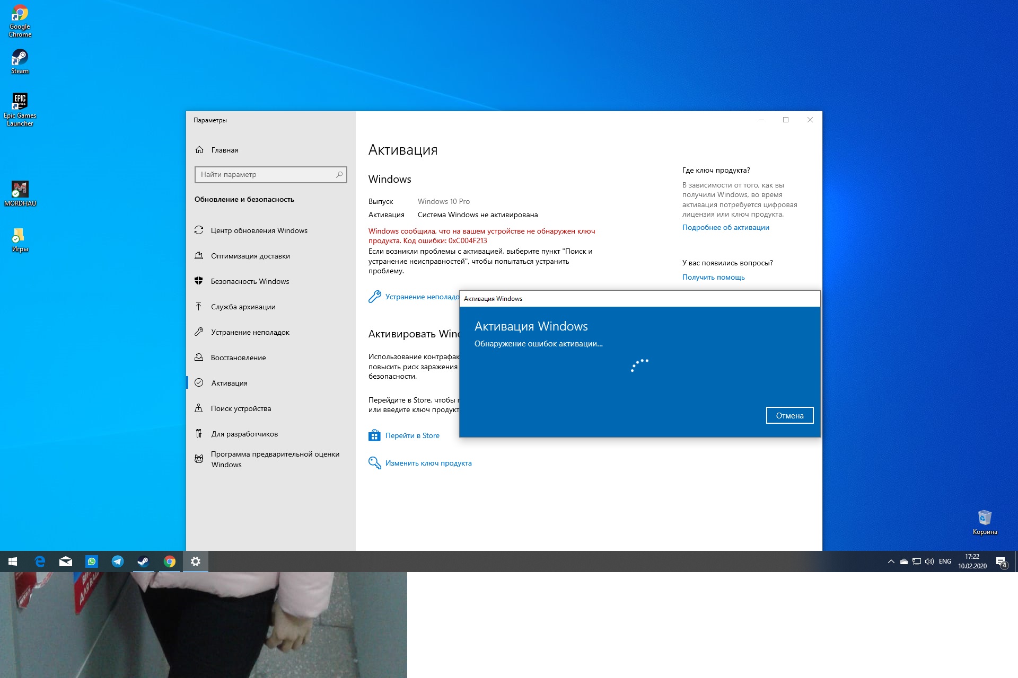Open the notification center icon
Viewport: 1018px width, 678px height.
pyautogui.click(x=1001, y=561)
